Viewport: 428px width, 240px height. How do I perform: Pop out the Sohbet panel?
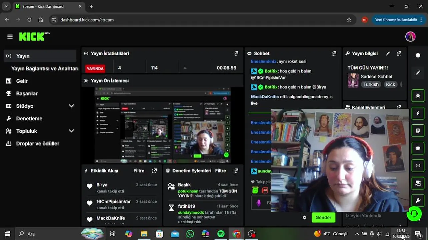pos(334,53)
